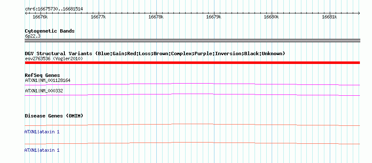
Task: Select the Cytogenetic Bands track title
Action: pyautogui.click(x=50, y=31)
